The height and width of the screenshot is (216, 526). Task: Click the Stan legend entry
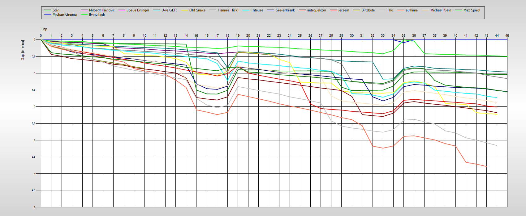(56, 10)
